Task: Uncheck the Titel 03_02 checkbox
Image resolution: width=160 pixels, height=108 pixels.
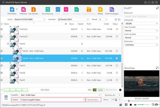Action: click(x=2, y=37)
